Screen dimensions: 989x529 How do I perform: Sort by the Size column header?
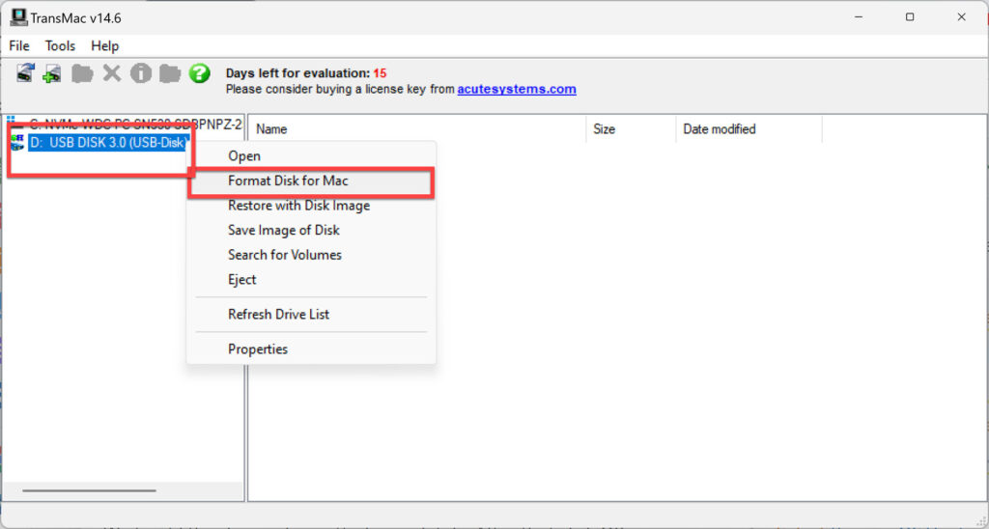coord(631,128)
